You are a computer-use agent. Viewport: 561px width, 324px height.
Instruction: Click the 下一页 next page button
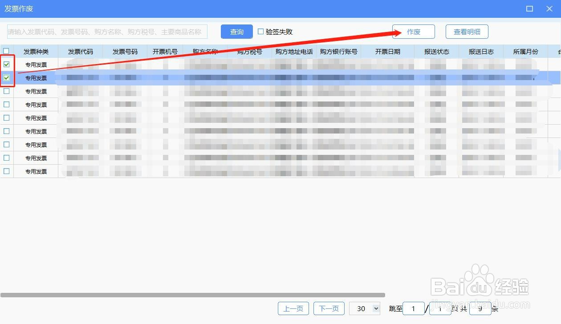[x=329, y=308]
